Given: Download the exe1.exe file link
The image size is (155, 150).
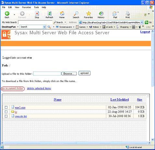Looking at the screenshot, I should [20, 107].
